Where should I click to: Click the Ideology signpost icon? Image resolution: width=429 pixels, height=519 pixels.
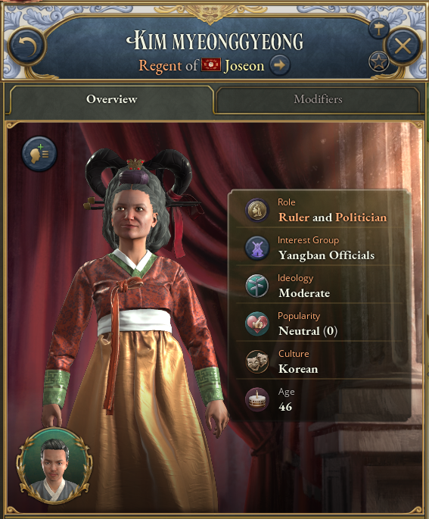tap(257, 286)
